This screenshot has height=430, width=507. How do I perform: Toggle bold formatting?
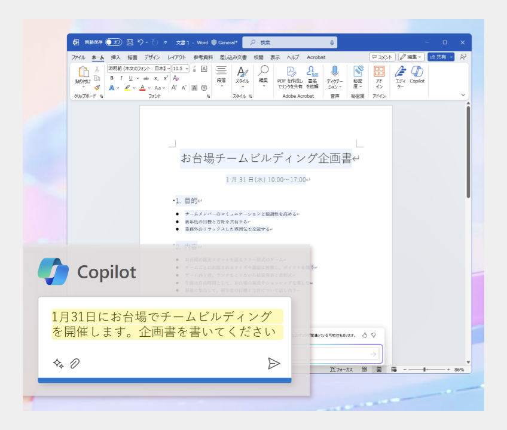click(x=112, y=78)
